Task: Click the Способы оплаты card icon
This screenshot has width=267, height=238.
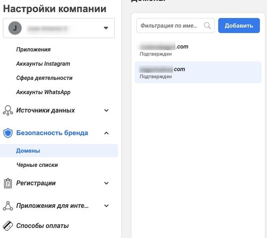Action: [8, 226]
